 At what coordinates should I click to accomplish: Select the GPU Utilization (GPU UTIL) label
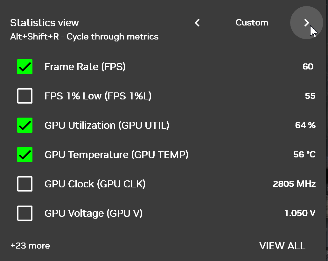pos(107,125)
